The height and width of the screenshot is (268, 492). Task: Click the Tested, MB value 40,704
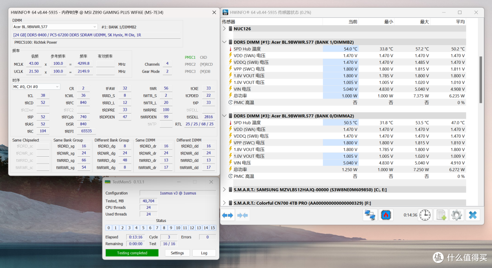(149, 201)
